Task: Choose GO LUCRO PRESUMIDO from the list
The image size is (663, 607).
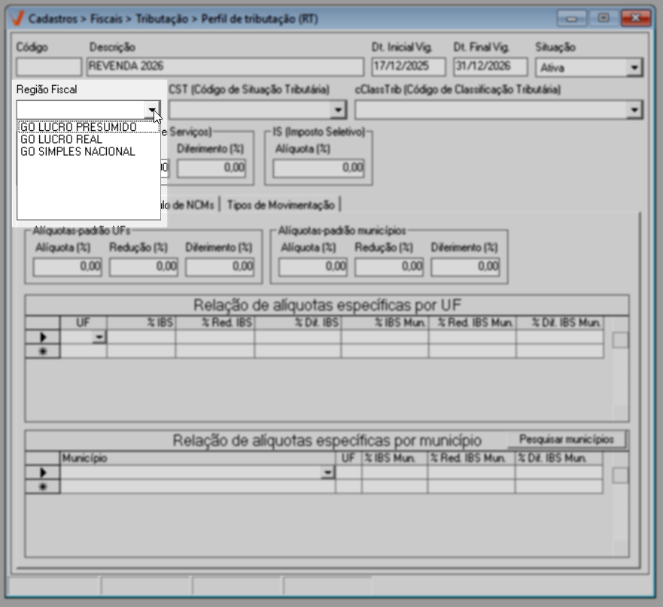Action: (78, 127)
